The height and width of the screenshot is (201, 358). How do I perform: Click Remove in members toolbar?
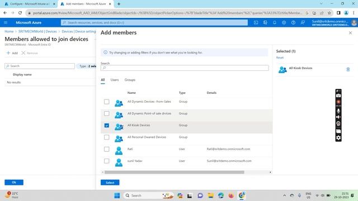coord(30,53)
